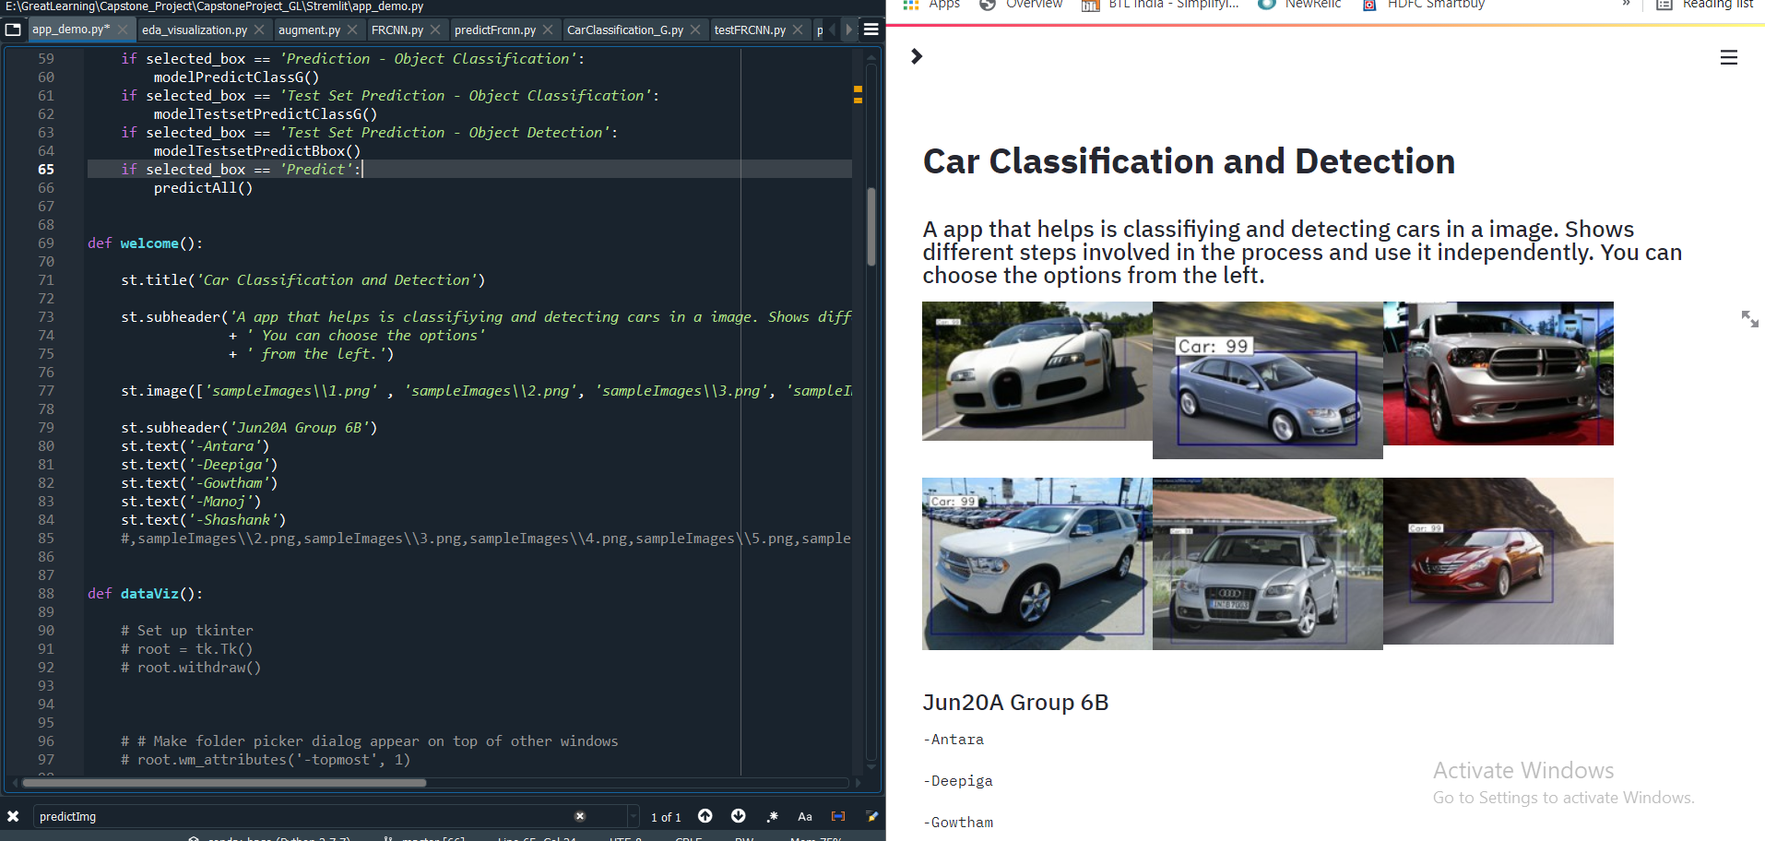Enable regular expression search mode
This screenshot has height=841, width=1765.
[x=773, y=816]
